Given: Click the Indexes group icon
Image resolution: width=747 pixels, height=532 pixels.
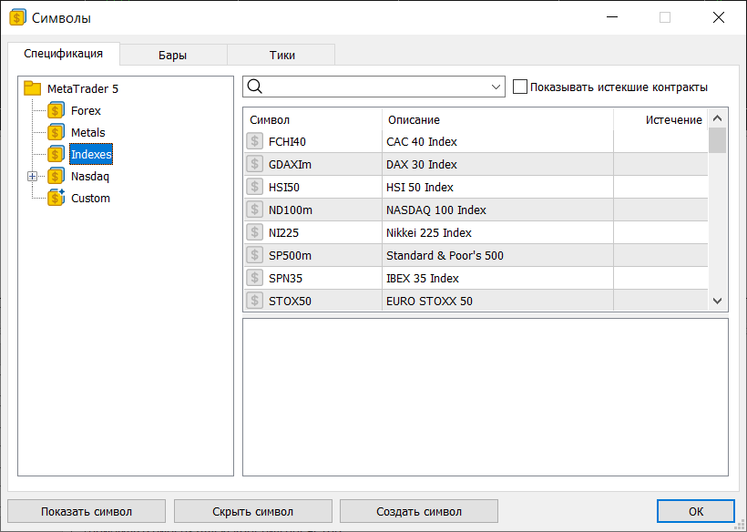Looking at the screenshot, I should pyautogui.click(x=56, y=154).
